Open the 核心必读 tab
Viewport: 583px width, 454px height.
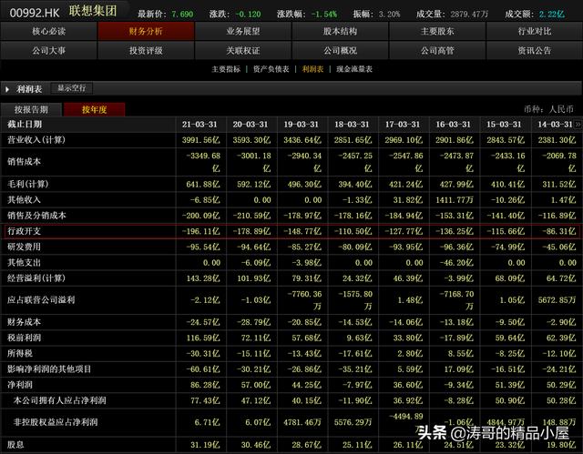(x=48, y=31)
